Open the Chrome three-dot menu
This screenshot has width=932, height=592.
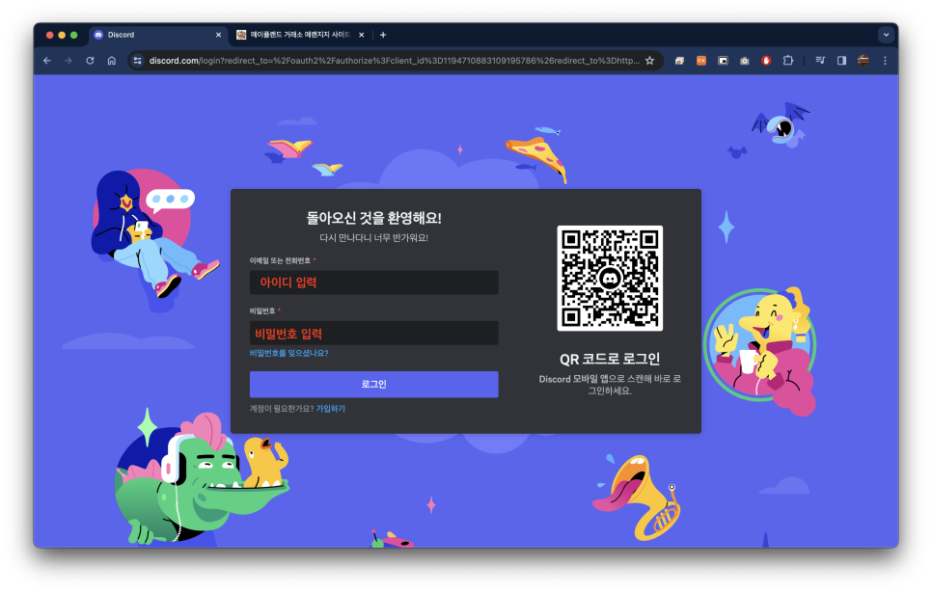point(885,61)
